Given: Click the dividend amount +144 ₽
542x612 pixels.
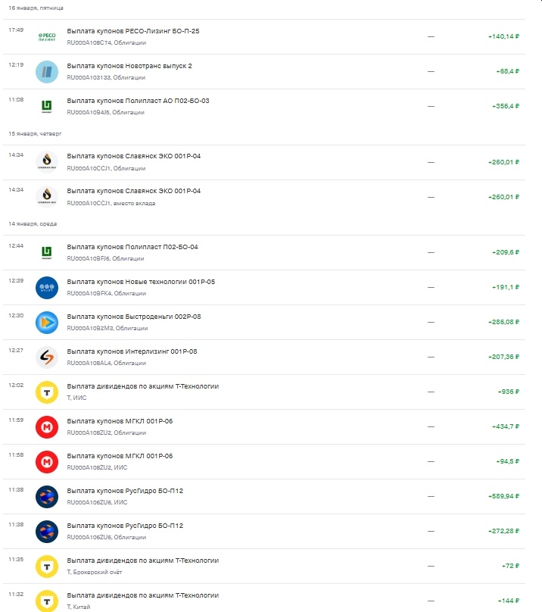Looking at the screenshot, I should coord(509,601).
